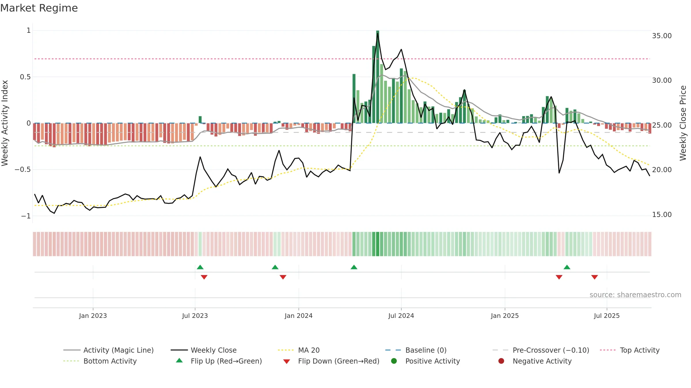The height and width of the screenshot is (388, 691).
Task: Click the flip-down marker before Jul 2025
Action: tap(595, 277)
